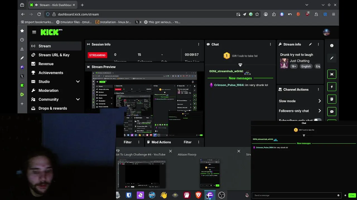Click the left Filter button

(x=127, y=142)
